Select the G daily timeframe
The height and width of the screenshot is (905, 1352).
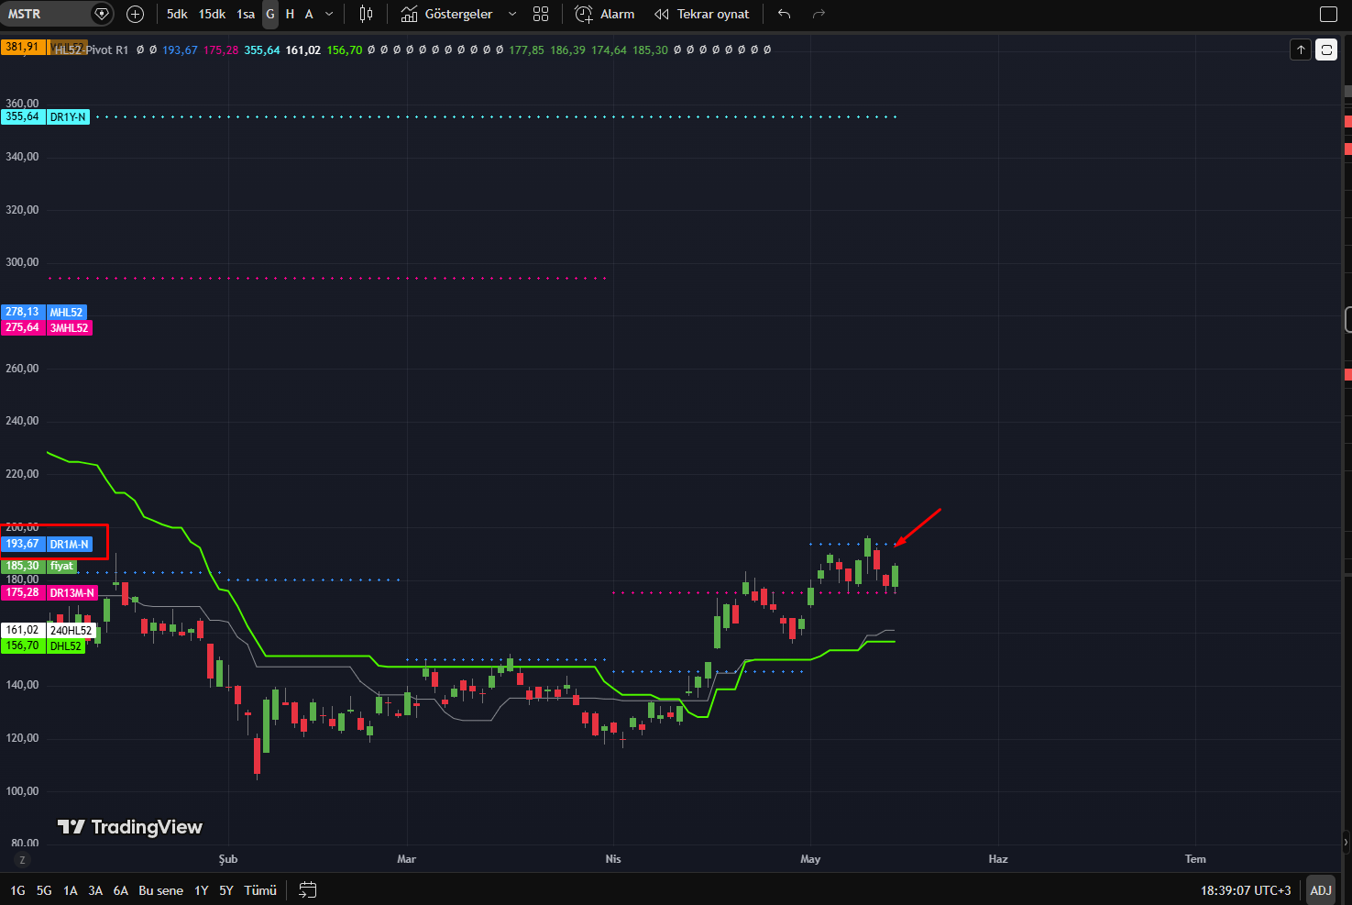[270, 14]
